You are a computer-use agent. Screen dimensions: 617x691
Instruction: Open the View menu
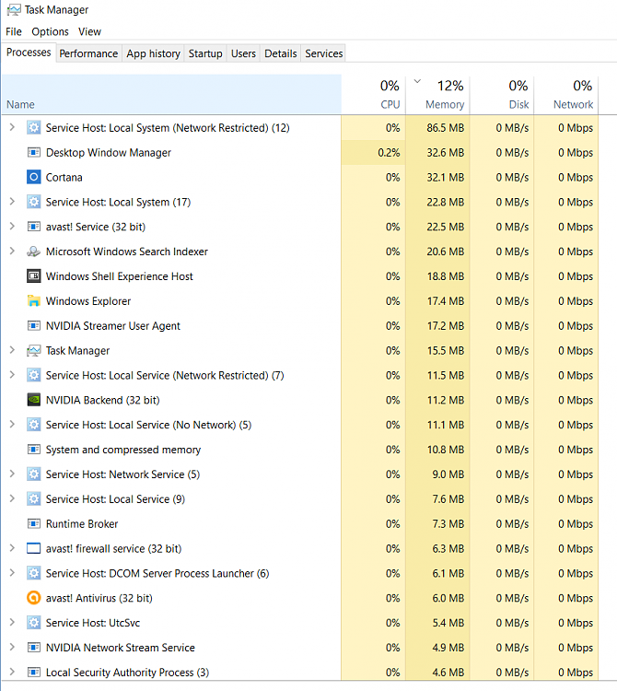(90, 31)
